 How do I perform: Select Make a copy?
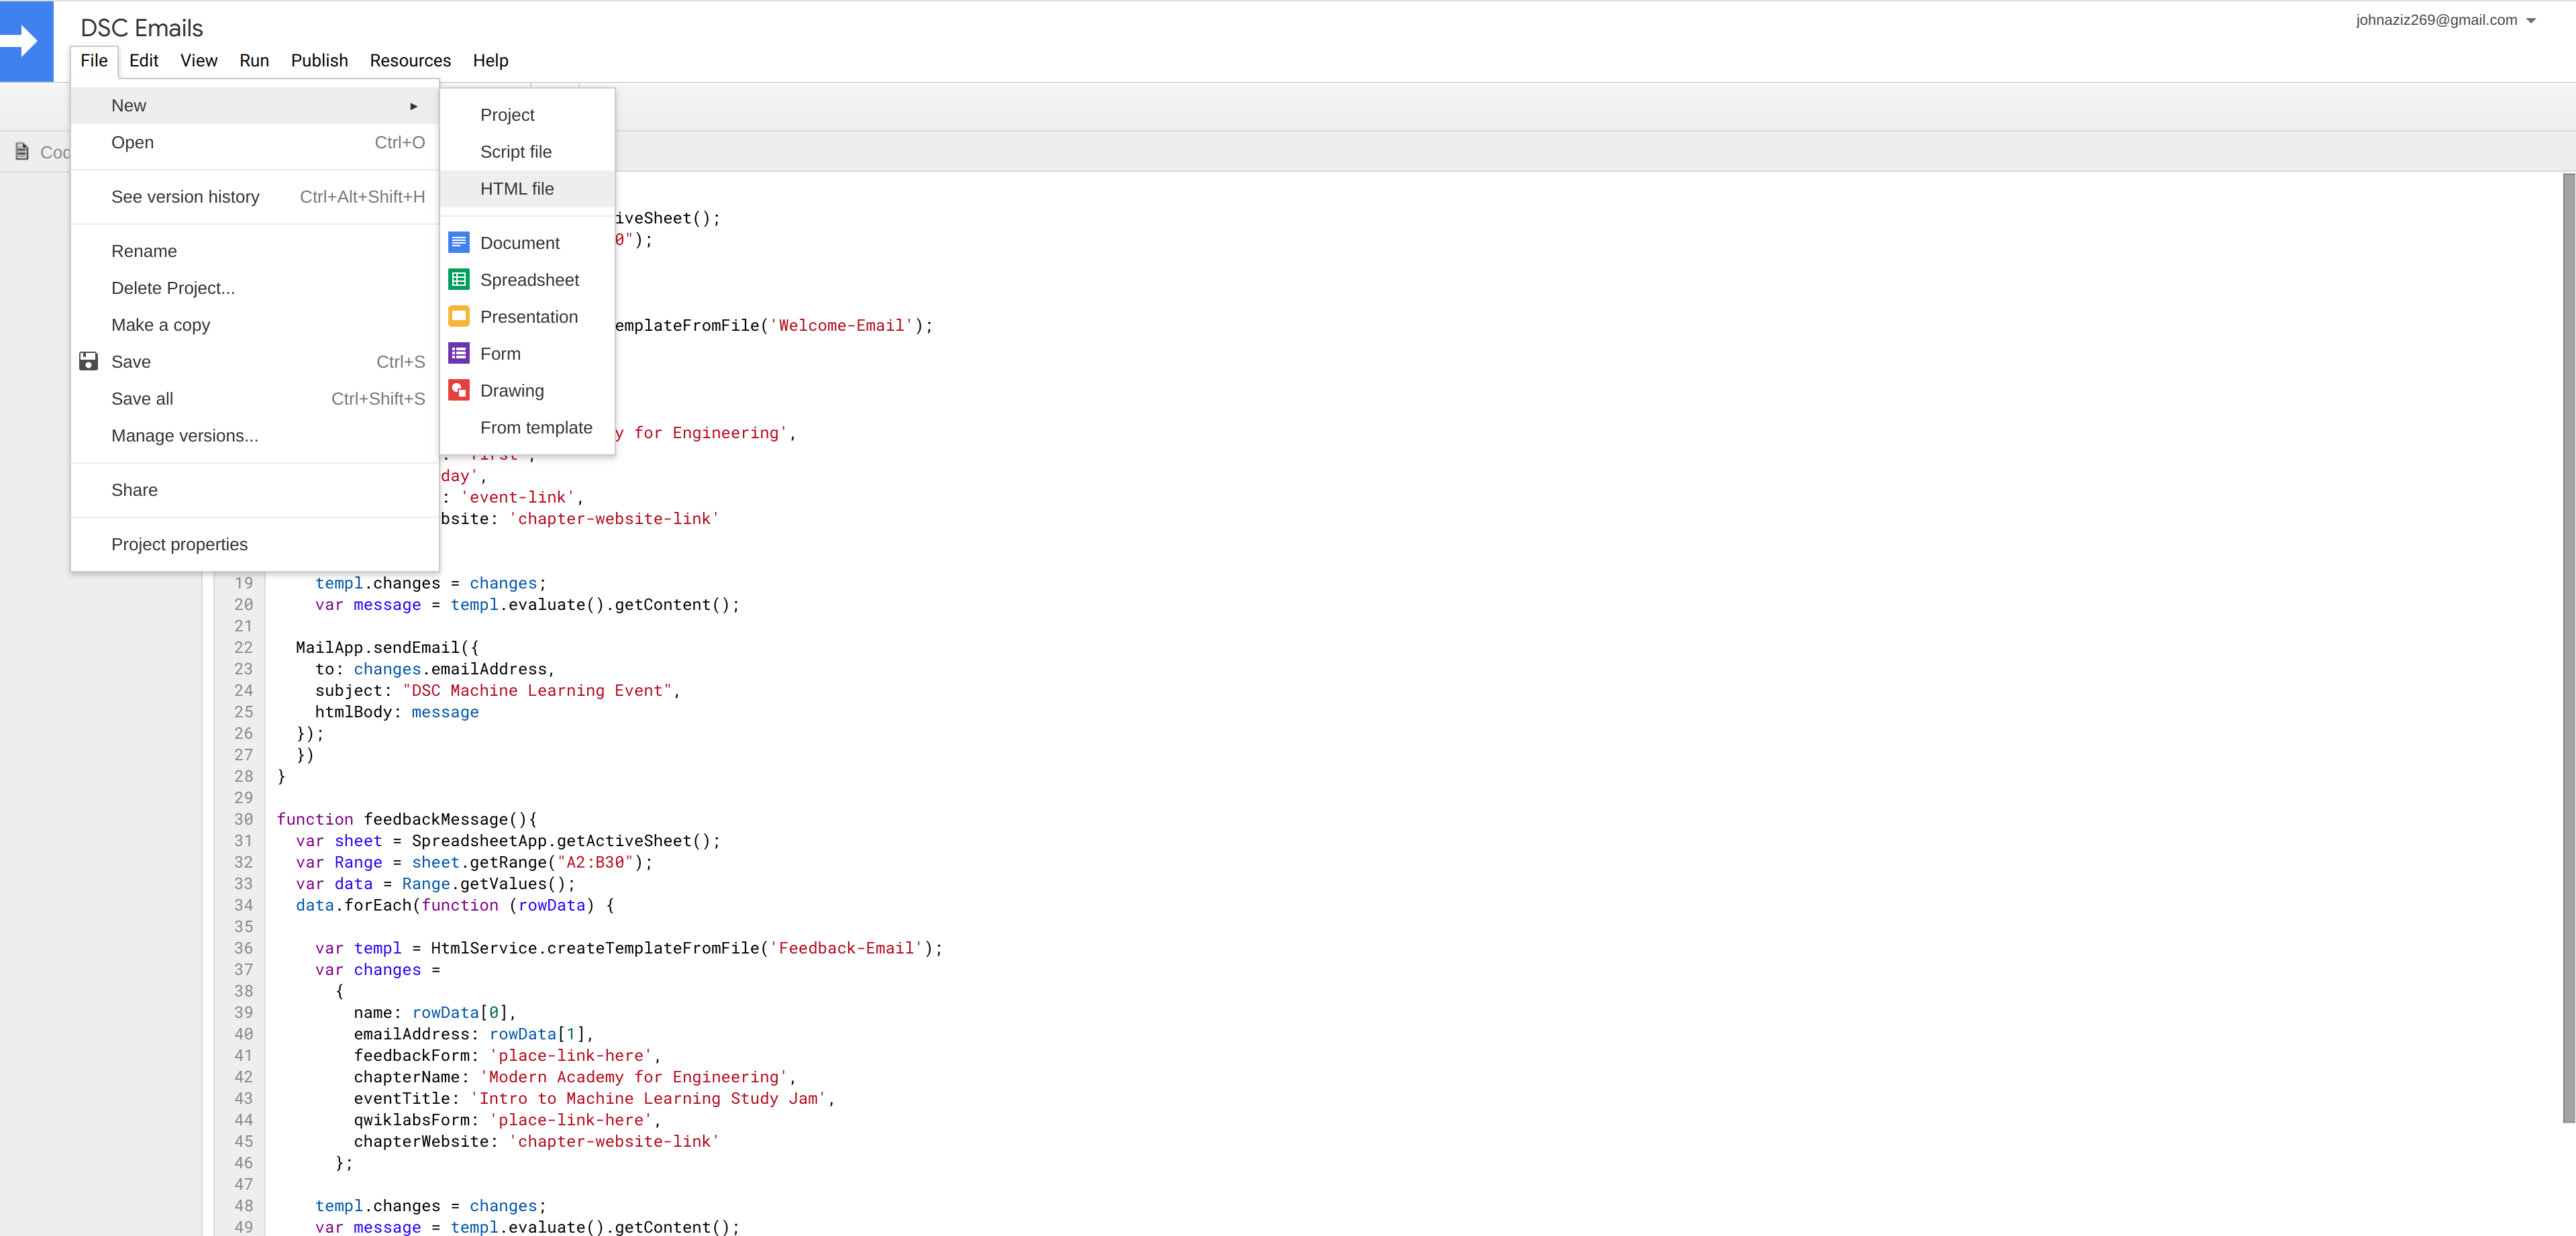(x=160, y=325)
